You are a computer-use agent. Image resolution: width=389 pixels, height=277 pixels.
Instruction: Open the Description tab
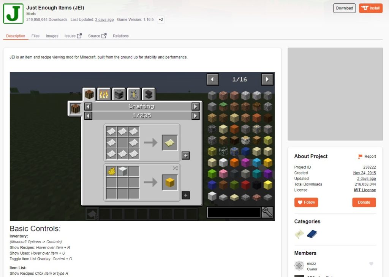point(16,36)
